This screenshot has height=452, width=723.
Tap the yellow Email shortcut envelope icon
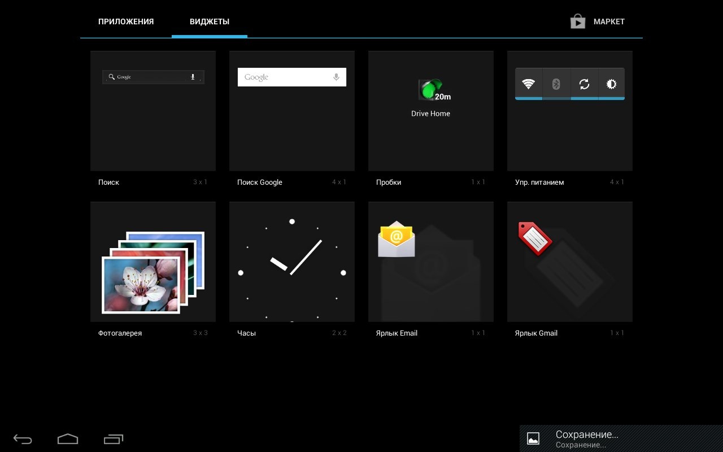396,239
